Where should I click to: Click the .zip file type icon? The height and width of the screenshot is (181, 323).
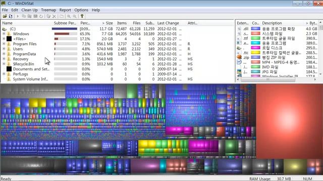239,57
